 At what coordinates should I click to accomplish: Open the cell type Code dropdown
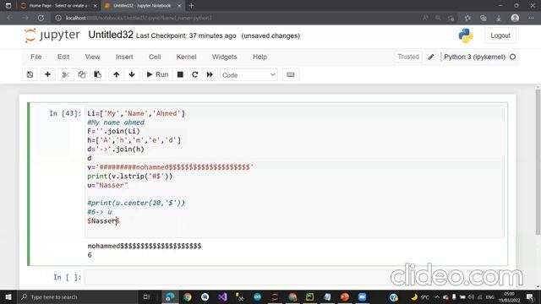coord(249,75)
